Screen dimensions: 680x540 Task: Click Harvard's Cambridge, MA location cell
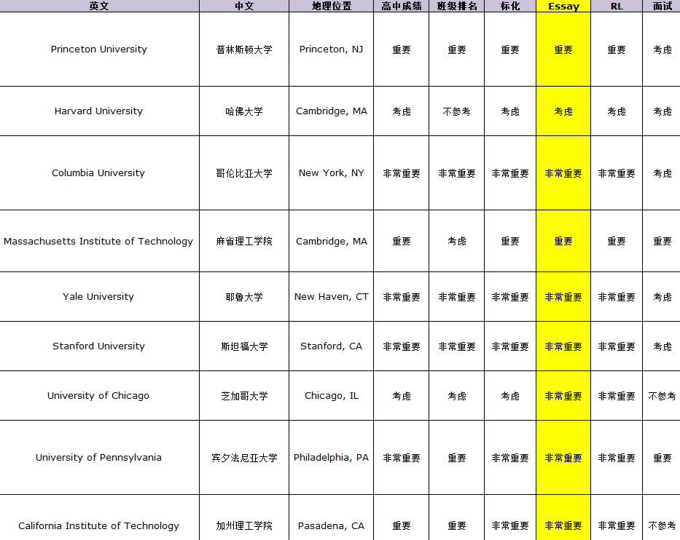(x=332, y=111)
